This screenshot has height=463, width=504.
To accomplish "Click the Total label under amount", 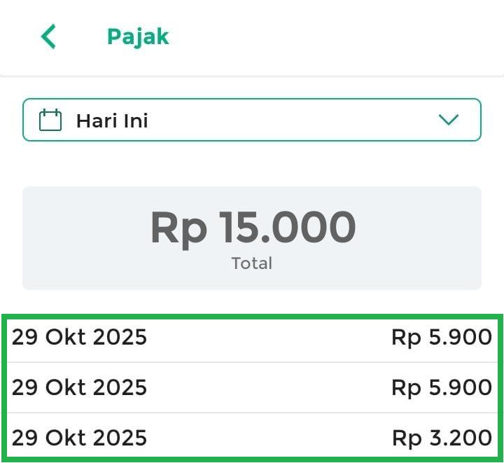I will point(252,263).
